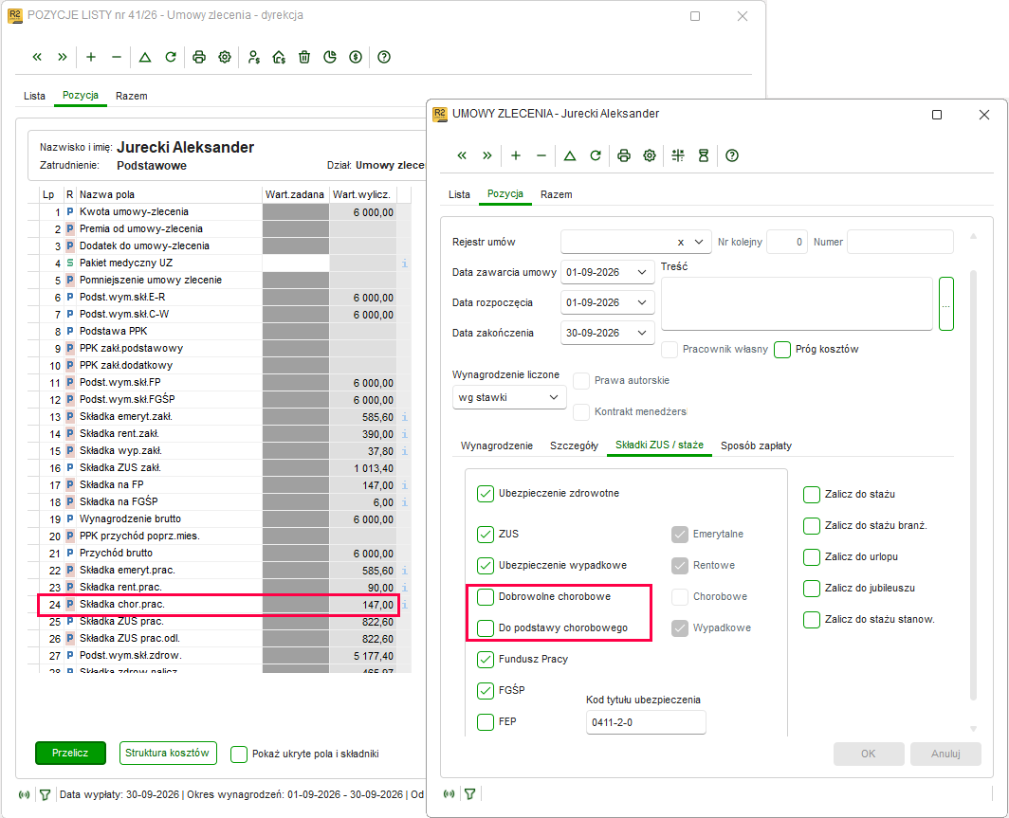Switch to Razem tab in POZYCJE LISTY
The image size is (1009, 818).
click(131, 96)
